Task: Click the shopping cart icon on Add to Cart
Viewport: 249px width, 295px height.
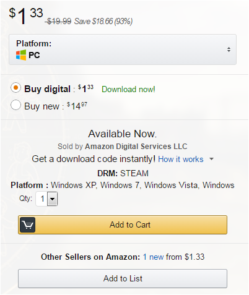Action: tap(28, 224)
